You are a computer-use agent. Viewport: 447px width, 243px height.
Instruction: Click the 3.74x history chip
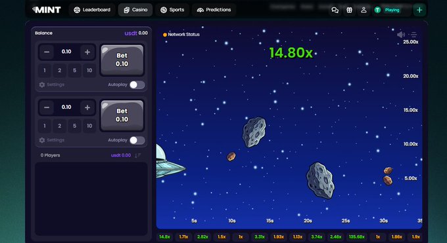(x=317, y=236)
